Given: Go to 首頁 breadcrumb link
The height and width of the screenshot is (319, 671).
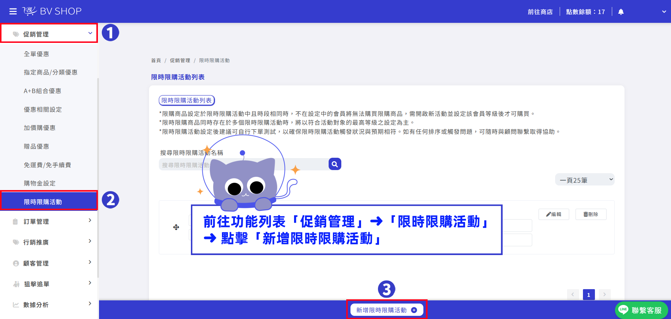Looking at the screenshot, I should click(x=156, y=60).
